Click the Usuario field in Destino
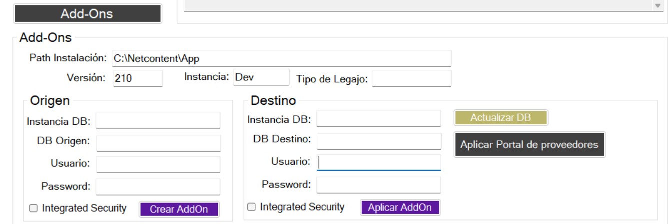 tap(378, 162)
